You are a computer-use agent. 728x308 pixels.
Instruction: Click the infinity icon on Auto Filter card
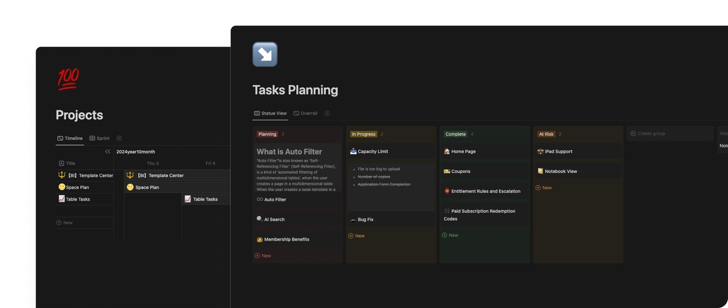[260, 199]
